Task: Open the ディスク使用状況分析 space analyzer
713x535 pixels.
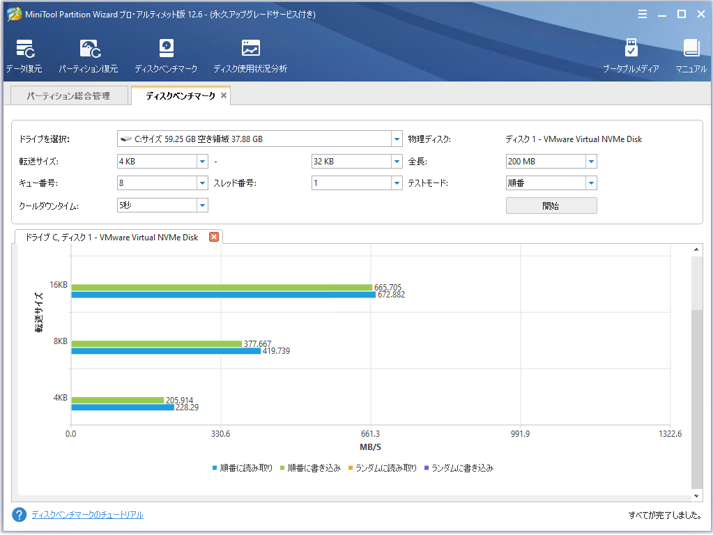Action: tap(250, 56)
